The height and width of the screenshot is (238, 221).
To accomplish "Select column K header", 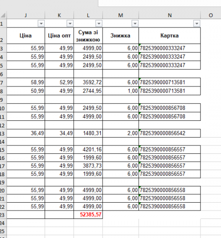I will [x=59, y=15].
